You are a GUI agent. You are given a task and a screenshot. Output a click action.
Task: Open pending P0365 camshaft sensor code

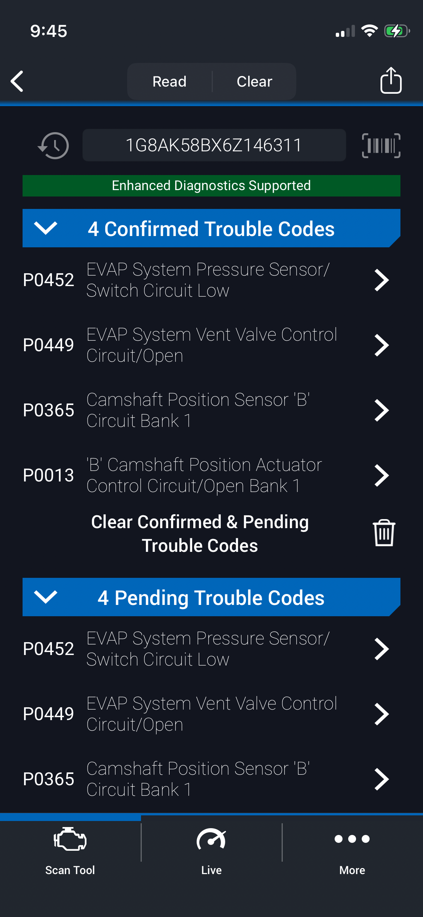(206, 779)
